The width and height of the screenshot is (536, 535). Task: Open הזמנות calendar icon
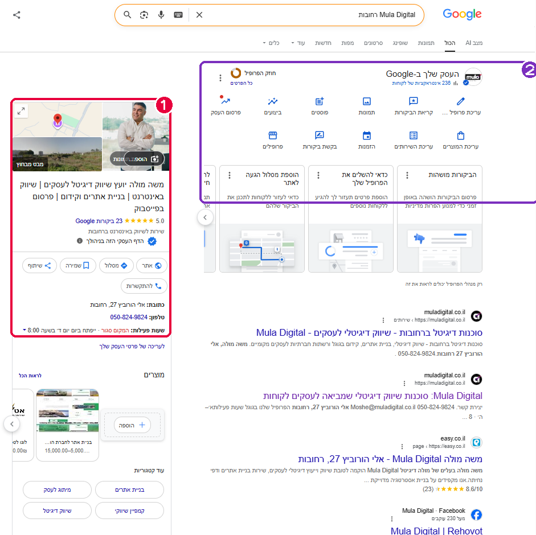[366, 135]
